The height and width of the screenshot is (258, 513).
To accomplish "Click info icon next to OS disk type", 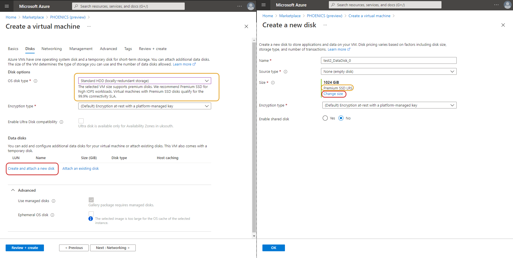I will pos(35,81).
